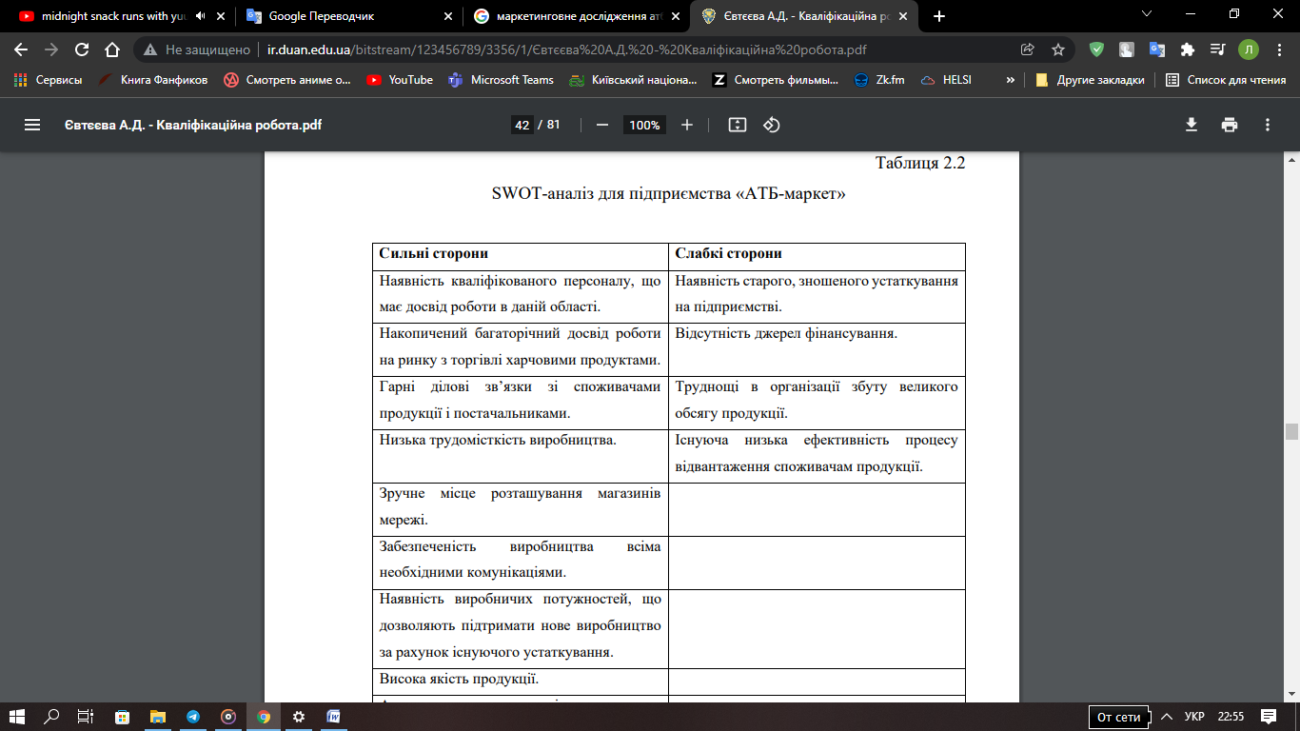
Task: Go back to previous page in browser
Action: click(x=21, y=49)
